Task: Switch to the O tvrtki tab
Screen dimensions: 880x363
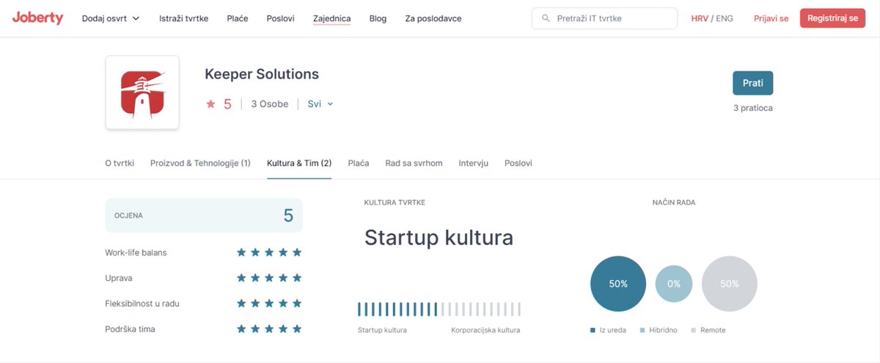Action: pyautogui.click(x=120, y=163)
